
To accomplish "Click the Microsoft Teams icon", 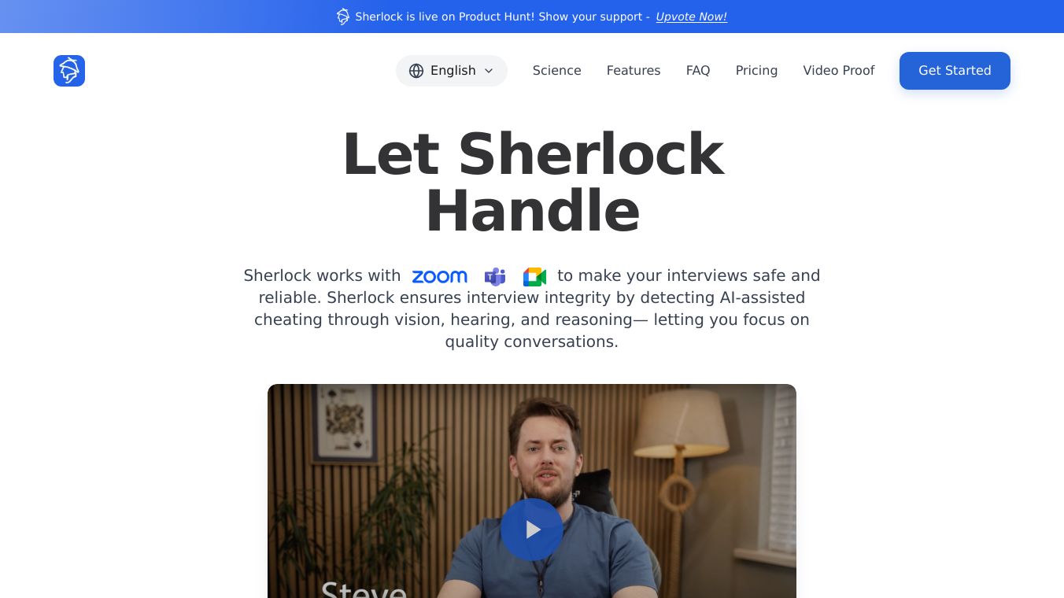I will pos(495,277).
